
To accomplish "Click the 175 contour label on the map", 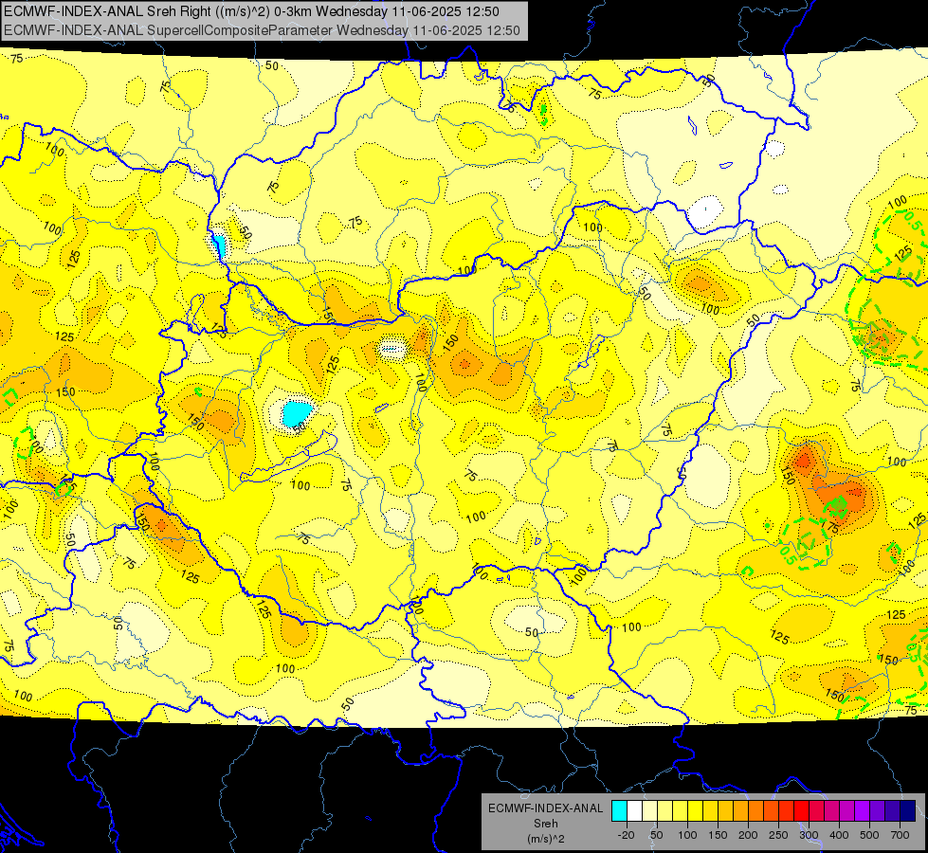I will 832,526.
